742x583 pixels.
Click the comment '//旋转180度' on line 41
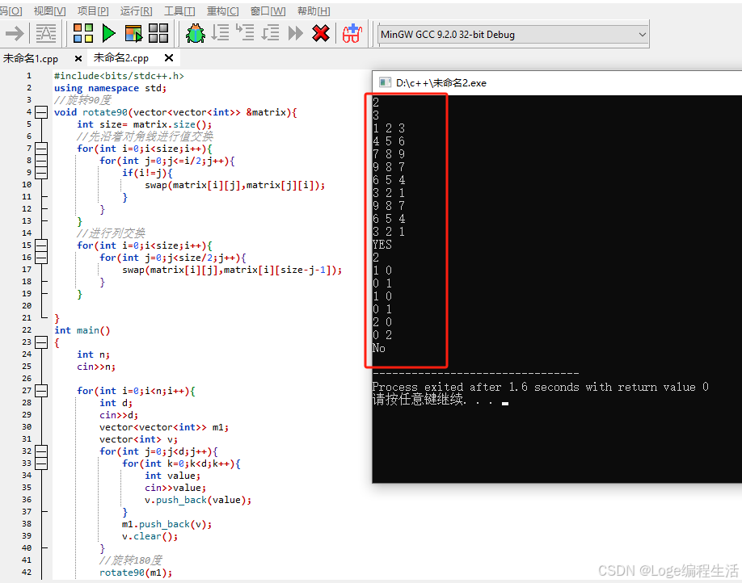tap(131, 560)
